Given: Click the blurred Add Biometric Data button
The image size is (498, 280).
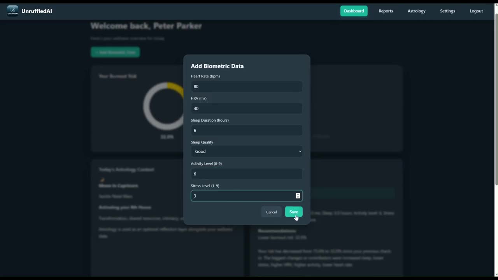Looking at the screenshot, I should pos(115,52).
